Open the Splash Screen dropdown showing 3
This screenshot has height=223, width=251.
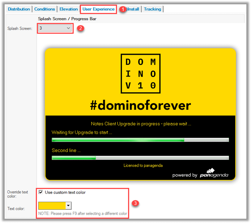[55, 28]
